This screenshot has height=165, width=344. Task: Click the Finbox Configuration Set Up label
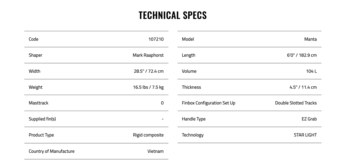208,103
